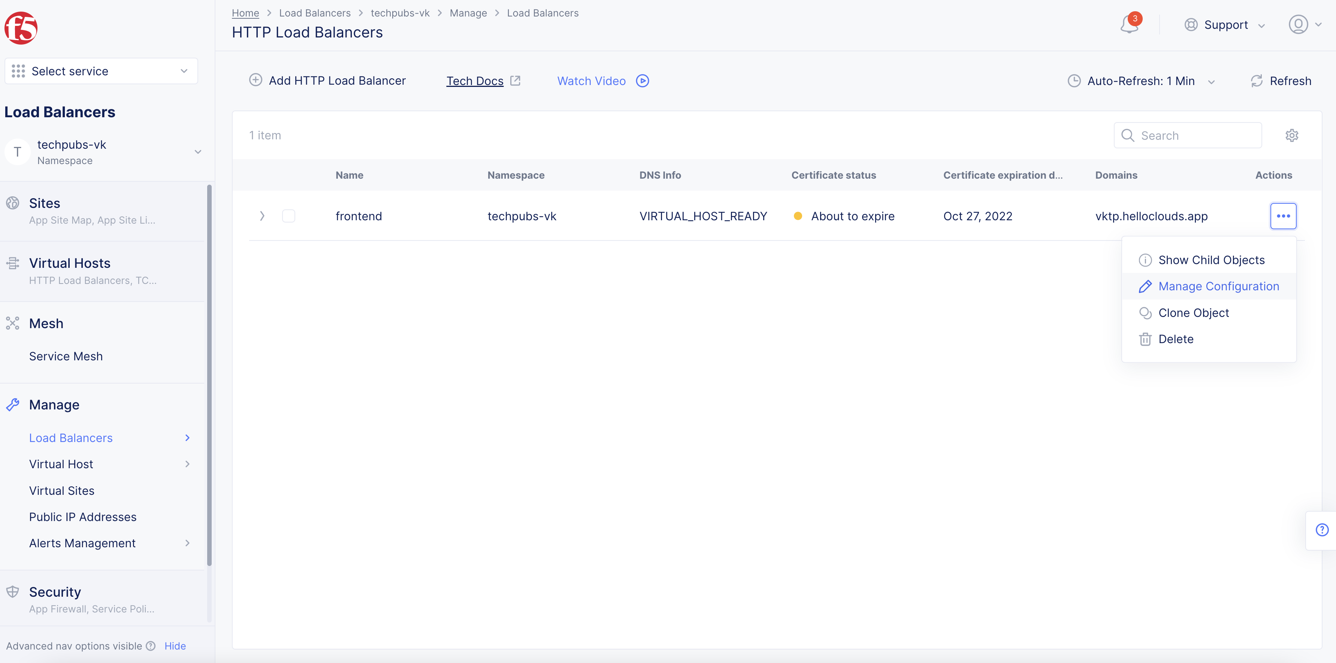Check the frontend row checkbox

coord(289,216)
